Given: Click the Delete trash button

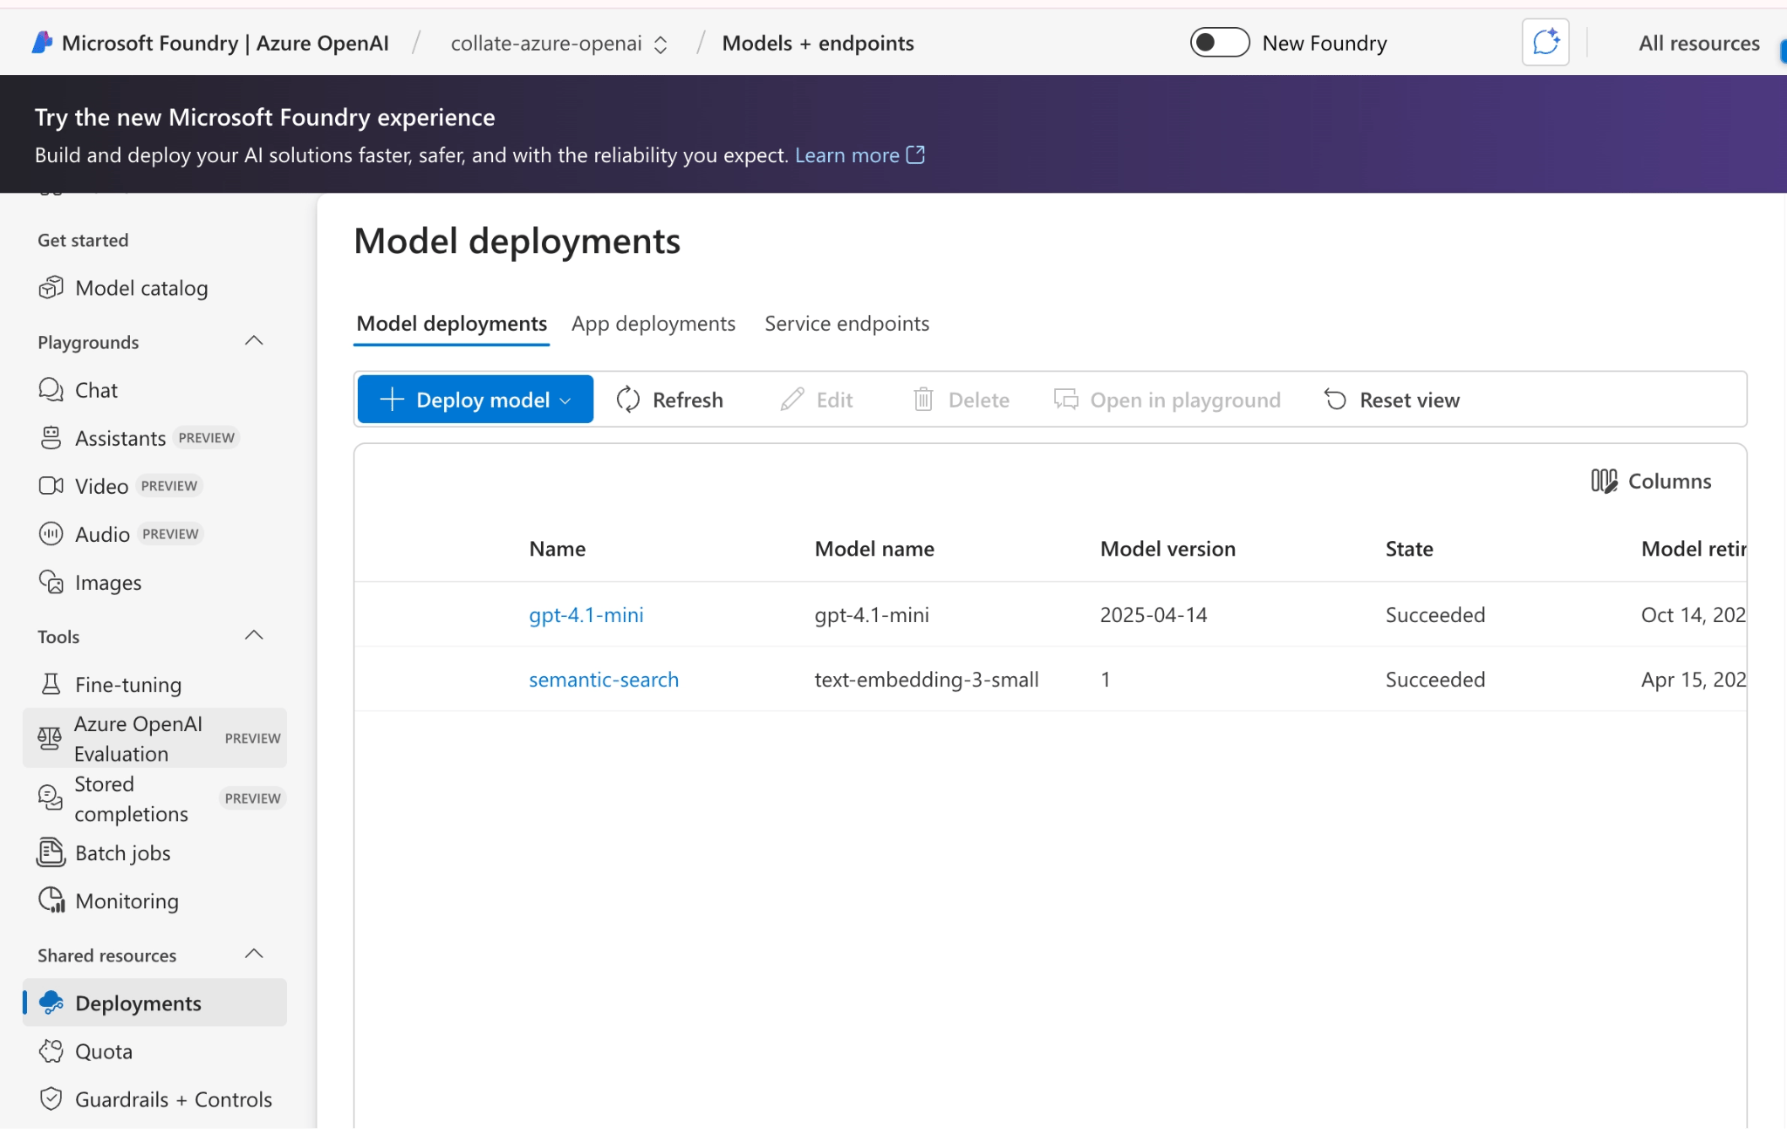Looking at the screenshot, I should click(961, 400).
